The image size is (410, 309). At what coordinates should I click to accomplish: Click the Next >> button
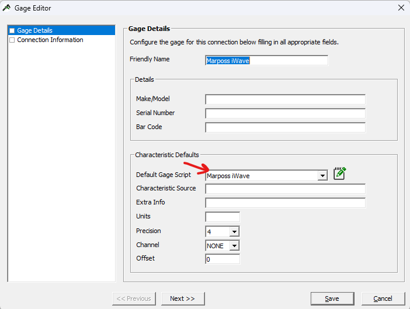point(183,298)
